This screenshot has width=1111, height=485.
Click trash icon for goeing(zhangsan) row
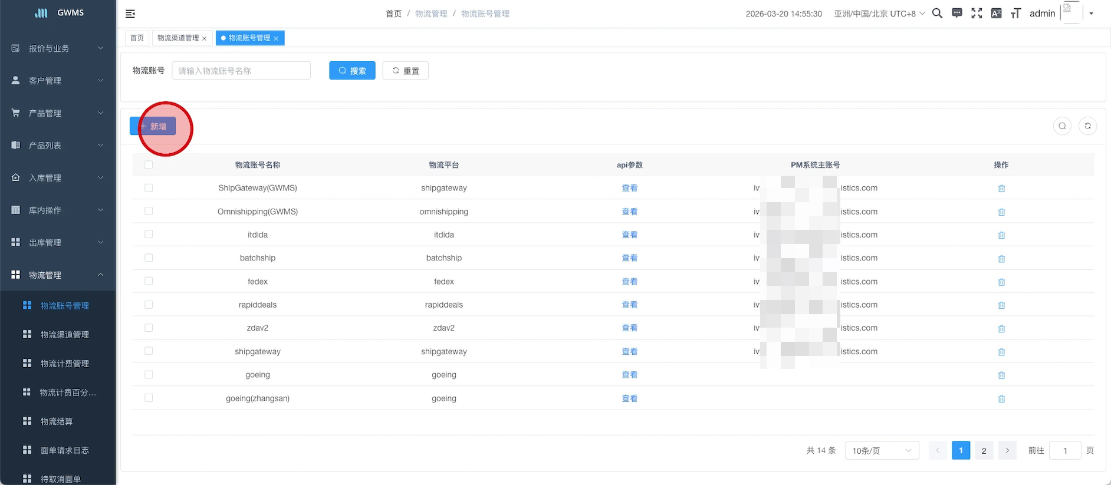pyautogui.click(x=1001, y=399)
